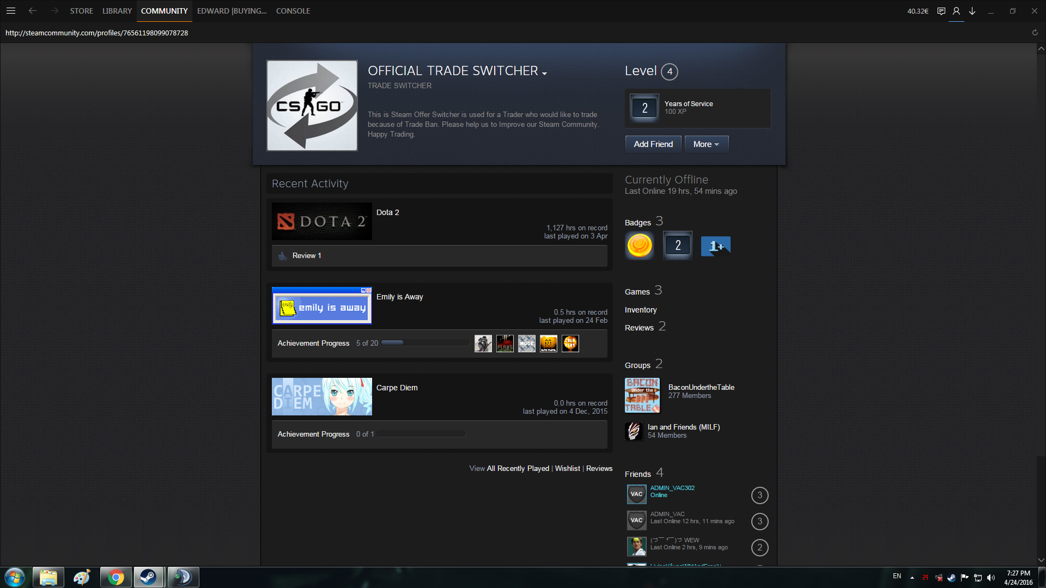1046x588 pixels.
Task: Open the downloads arrow icon
Action: point(972,11)
